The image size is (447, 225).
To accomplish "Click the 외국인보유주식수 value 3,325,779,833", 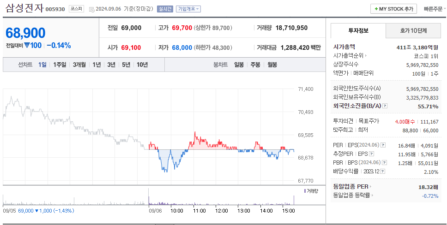I will (x=422, y=98).
